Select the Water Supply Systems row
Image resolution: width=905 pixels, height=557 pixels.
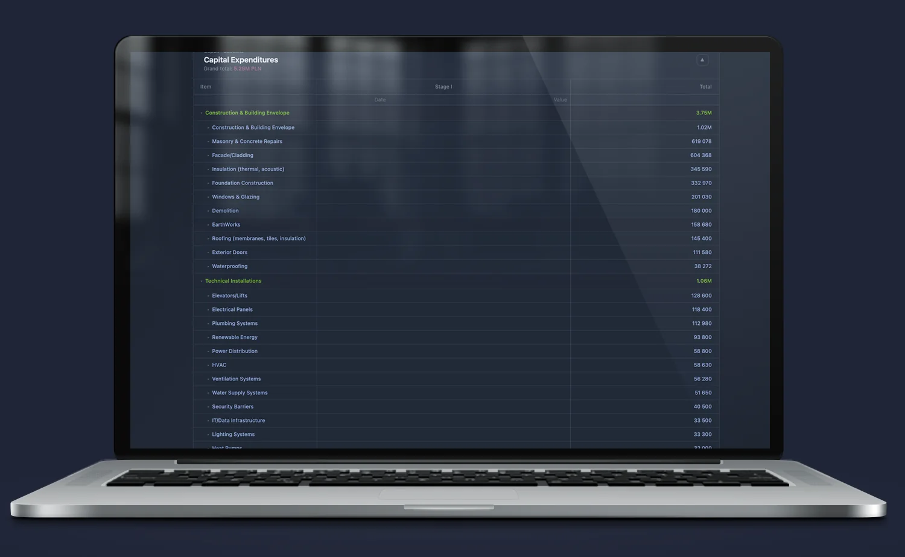(x=456, y=393)
